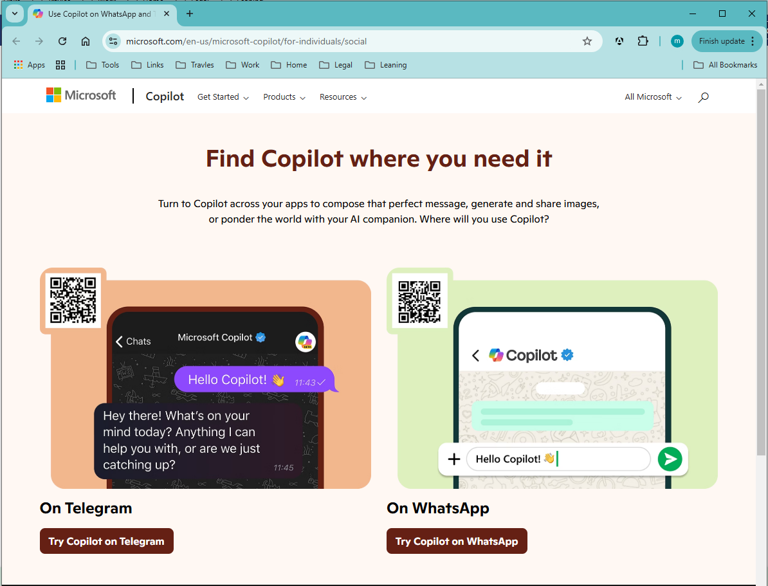Click the WhatsApp QR code

pos(420,301)
